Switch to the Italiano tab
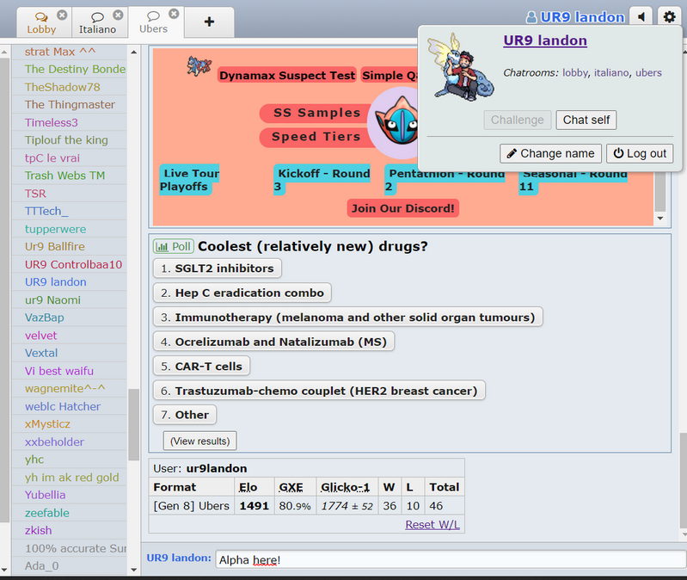The height and width of the screenshot is (580, 687). point(96,22)
